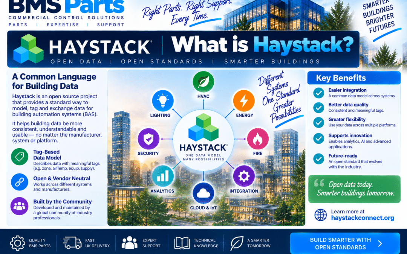Click the Integration gear icon
This screenshot has width=407, height=254.
coord(244,176)
